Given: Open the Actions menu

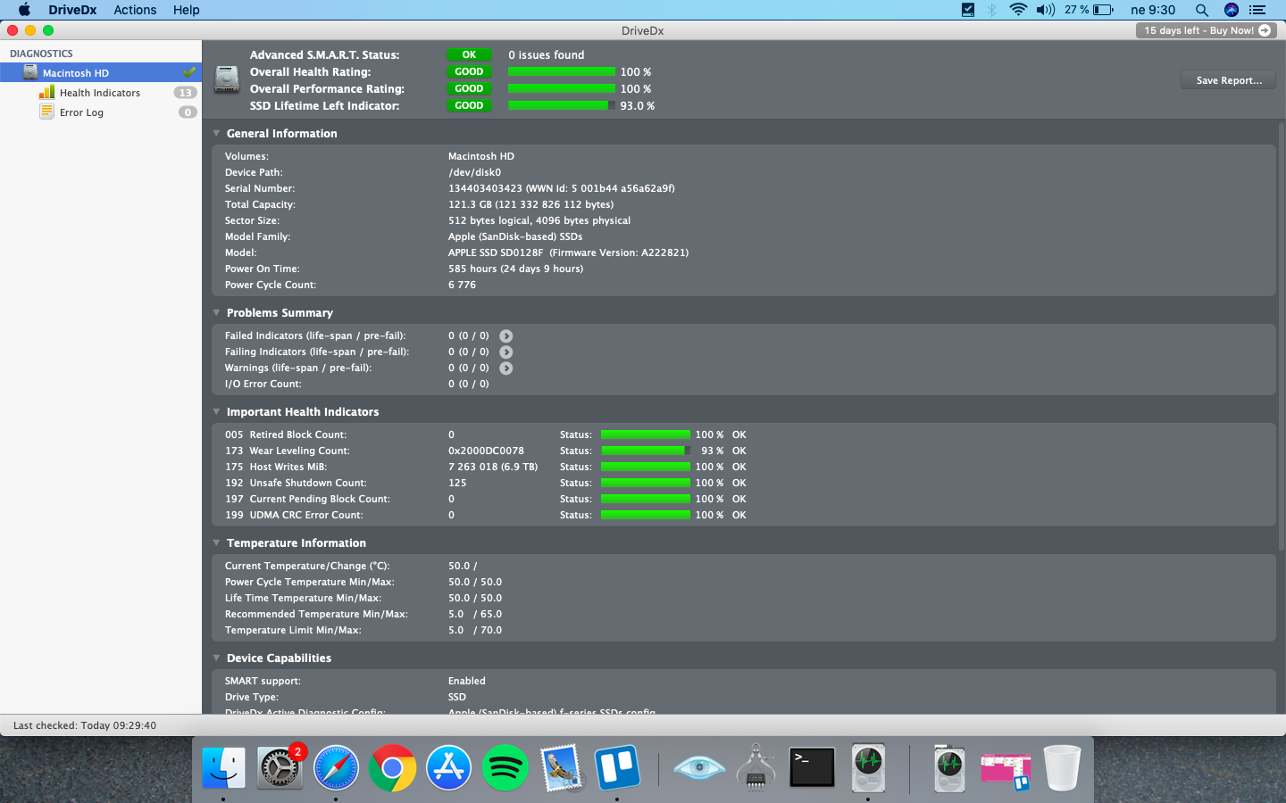Looking at the screenshot, I should click(x=135, y=10).
